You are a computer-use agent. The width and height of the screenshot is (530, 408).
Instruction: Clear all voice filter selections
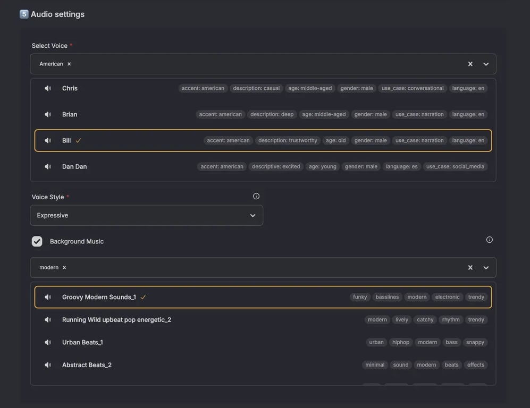[470, 64]
